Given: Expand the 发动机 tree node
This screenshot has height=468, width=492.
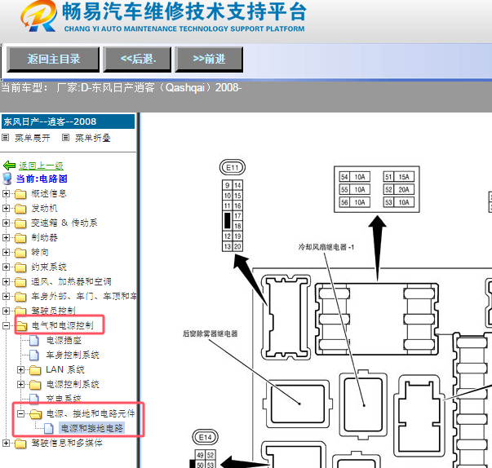Looking at the screenshot, I should 6,208.
